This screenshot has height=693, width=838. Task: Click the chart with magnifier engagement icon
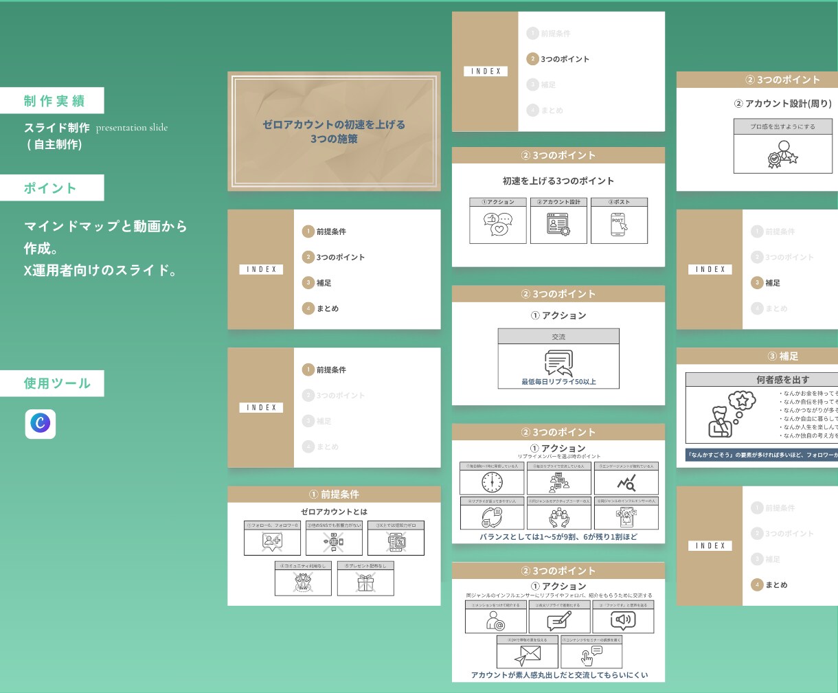[x=626, y=482]
